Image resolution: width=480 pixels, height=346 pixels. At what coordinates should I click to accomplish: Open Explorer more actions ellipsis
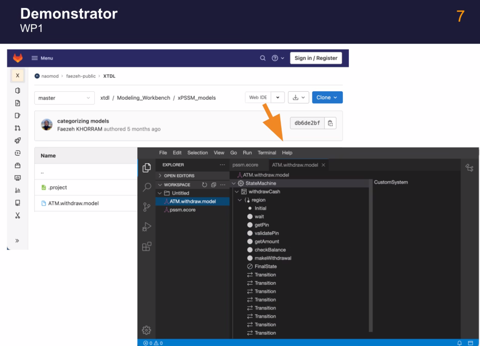click(222, 165)
